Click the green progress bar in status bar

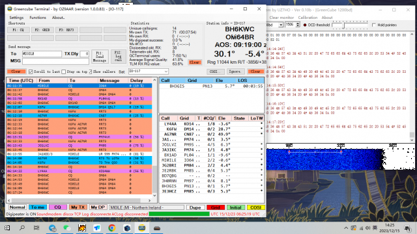pos(179,214)
